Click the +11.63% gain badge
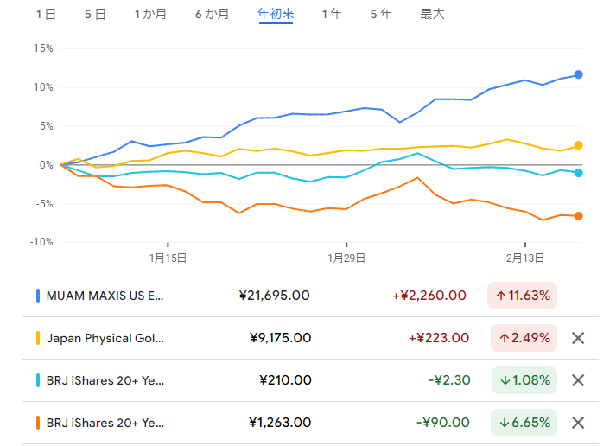This screenshot has width=616, height=446. point(522,296)
